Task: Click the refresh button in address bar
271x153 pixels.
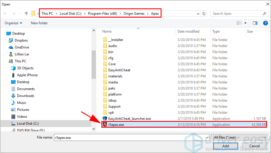Action: click(x=204, y=14)
